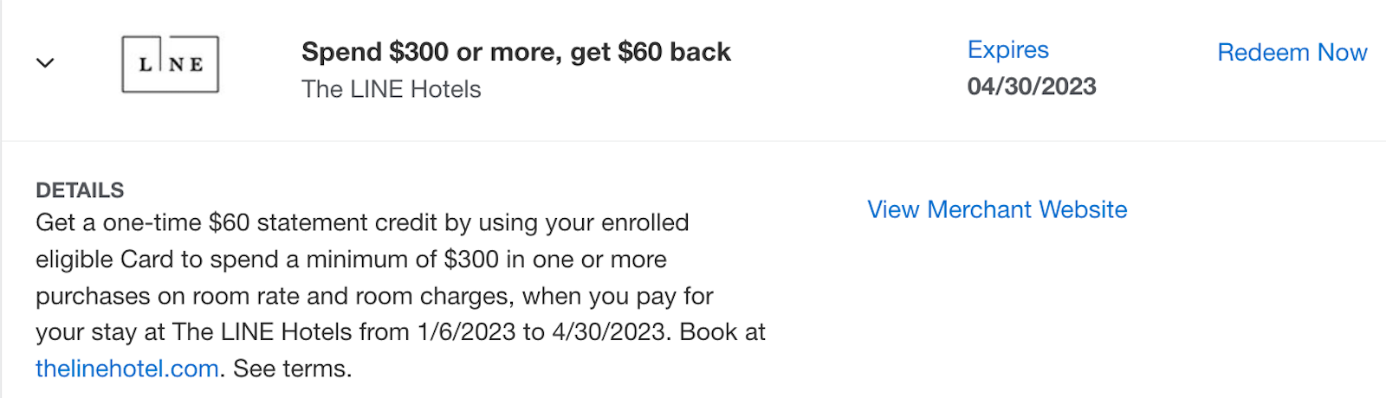The width and height of the screenshot is (1386, 398).
Task: Click the letter L in the LINE logo
Action: (146, 65)
